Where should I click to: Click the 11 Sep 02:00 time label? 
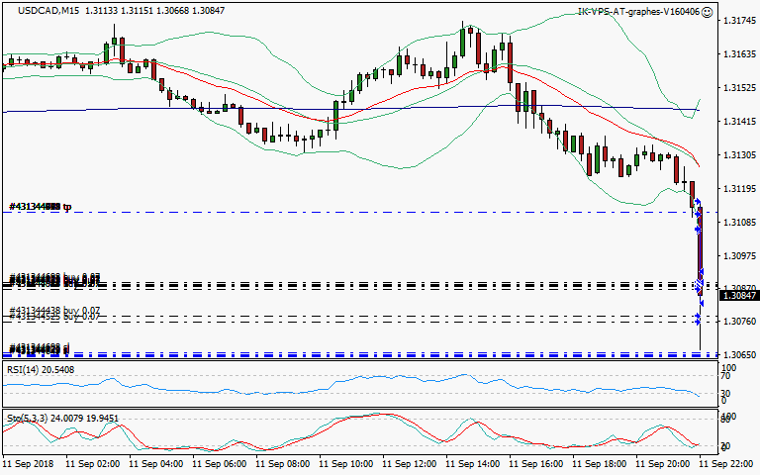pyautogui.click(x=92, y=464)
